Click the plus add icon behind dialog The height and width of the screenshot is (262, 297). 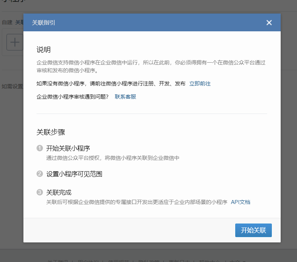(15, 42)
